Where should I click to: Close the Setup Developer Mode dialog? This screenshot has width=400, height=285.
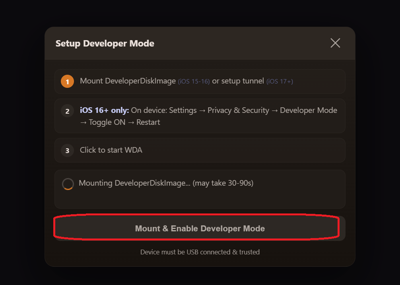point(335,43)
